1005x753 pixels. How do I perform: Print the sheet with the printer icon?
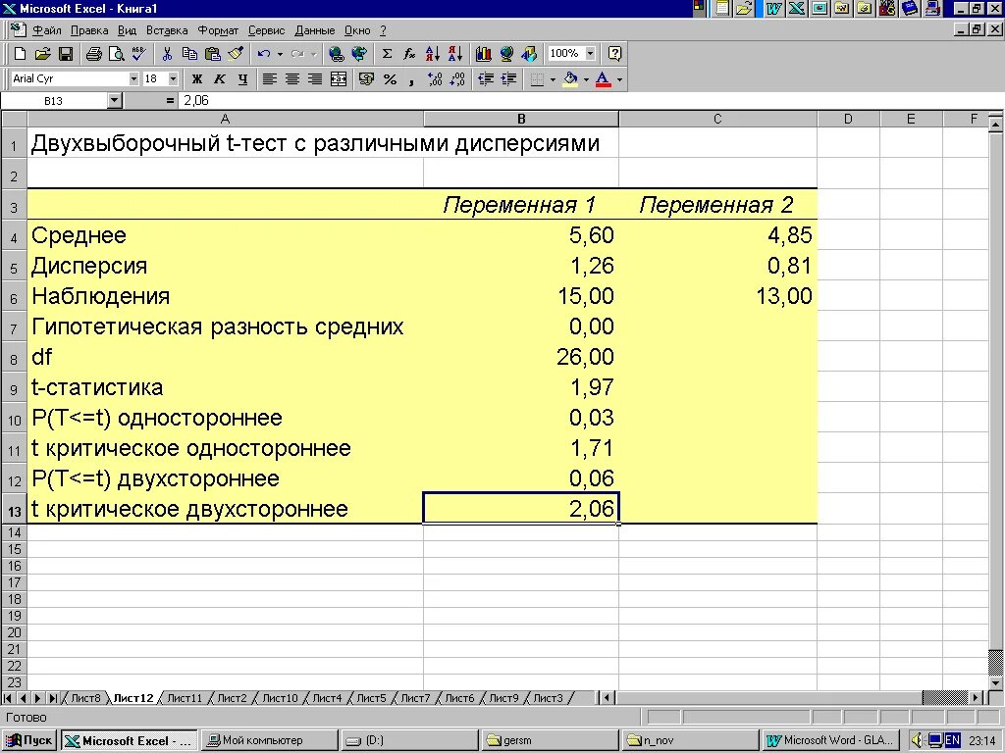[x=94, y=54]
